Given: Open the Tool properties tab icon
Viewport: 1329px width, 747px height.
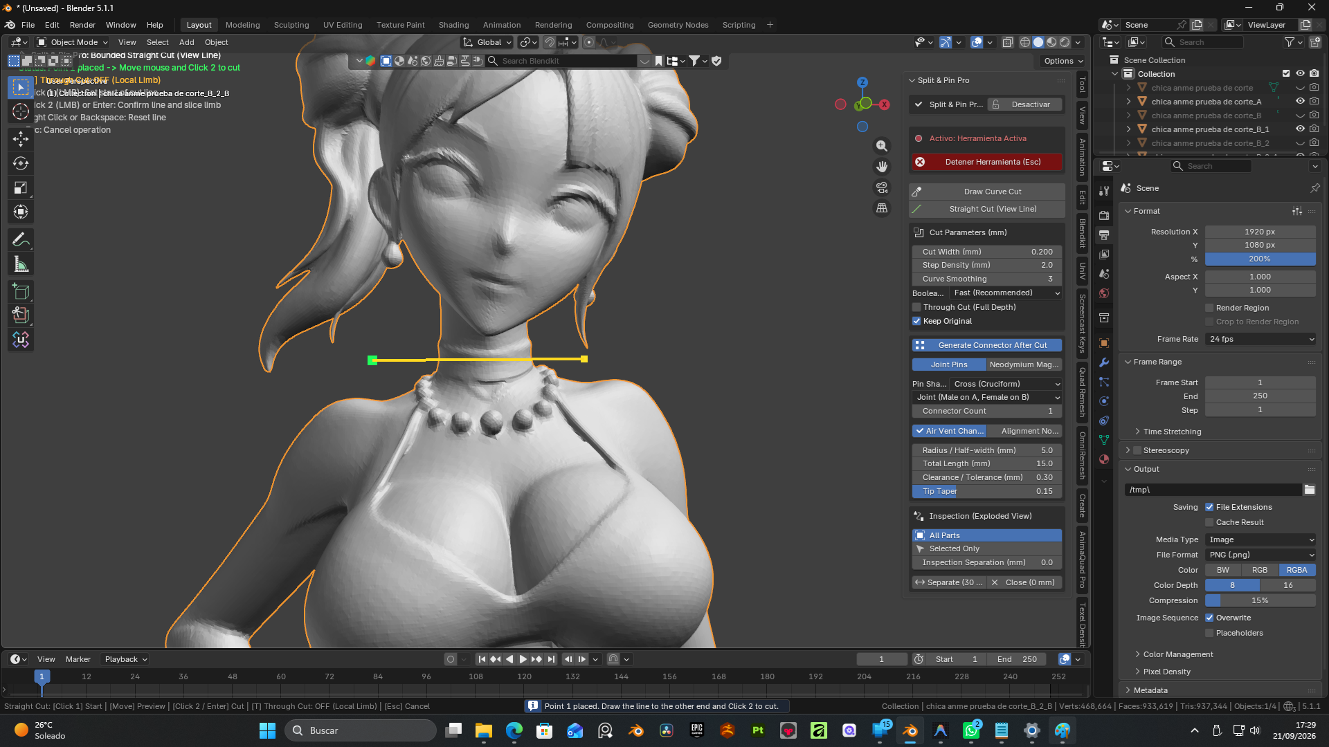Looking at the screenshot, I should coord(1104,191).
